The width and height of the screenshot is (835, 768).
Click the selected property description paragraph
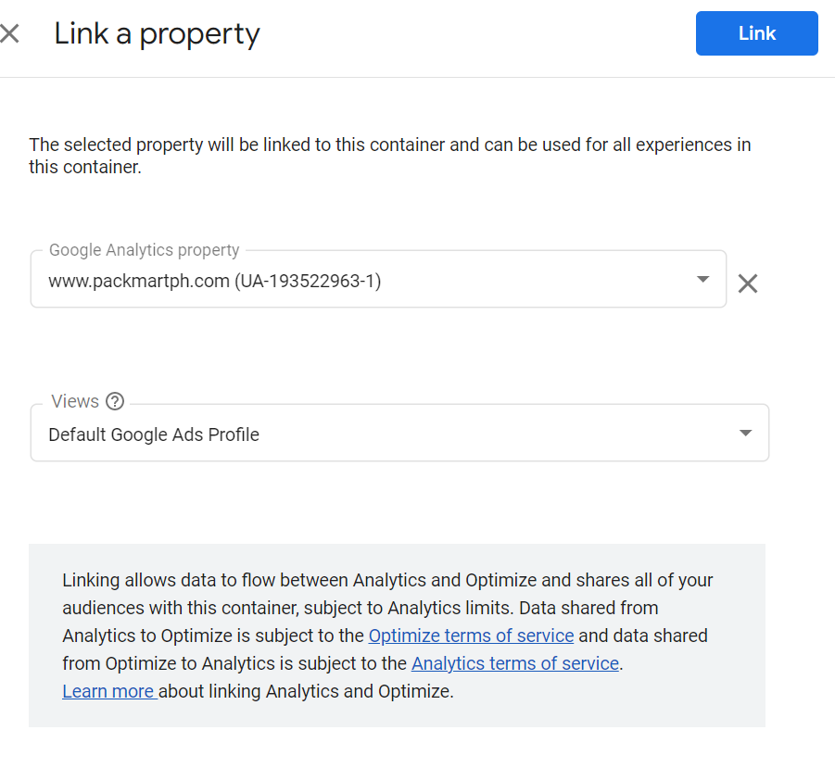click(x=390, y=156)
